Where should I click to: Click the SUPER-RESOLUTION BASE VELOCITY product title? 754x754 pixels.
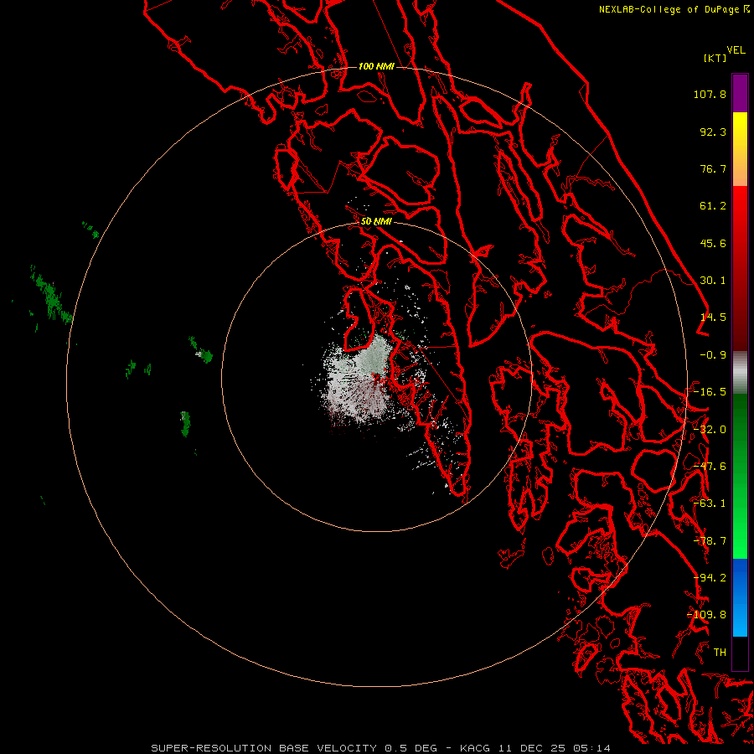pyautogui.click(x=264, y=748)
